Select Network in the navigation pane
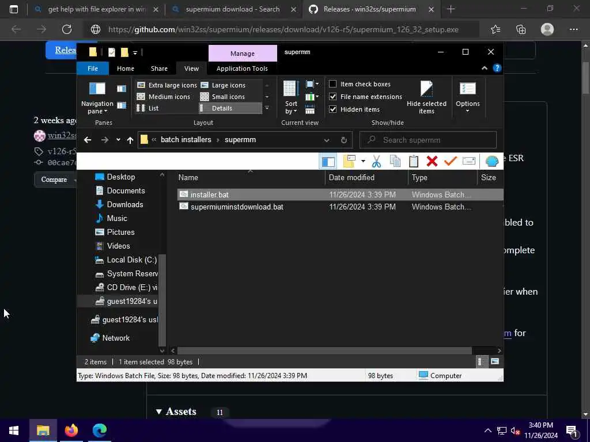The width and height of the screenshot is (590, 442). coord(115,338)
